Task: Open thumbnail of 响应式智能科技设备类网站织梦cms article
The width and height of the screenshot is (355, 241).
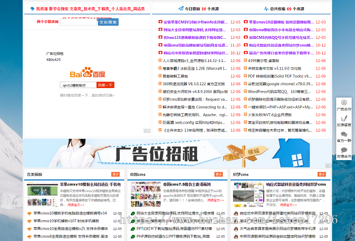Action: [x=248, y=194]
